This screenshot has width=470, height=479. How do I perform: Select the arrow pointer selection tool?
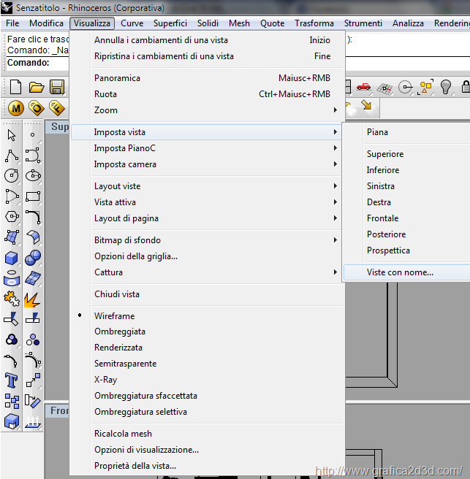[x=12, y=135]
